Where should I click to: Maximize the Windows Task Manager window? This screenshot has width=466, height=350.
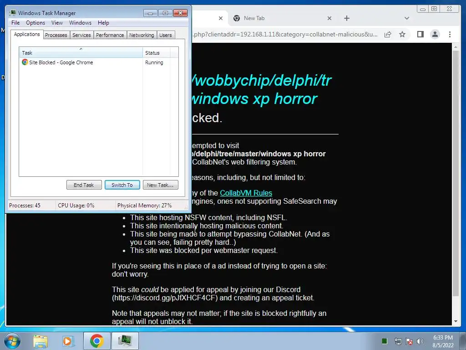(x=165, y=13)
